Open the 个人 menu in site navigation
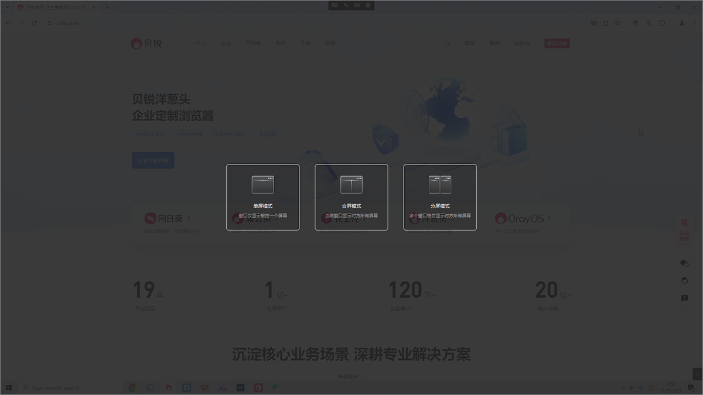 pyautogui.click(x=201, y=43)
